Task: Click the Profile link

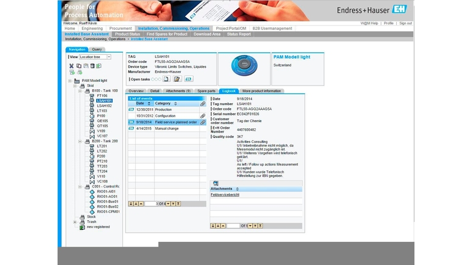Action: [389, 23]
